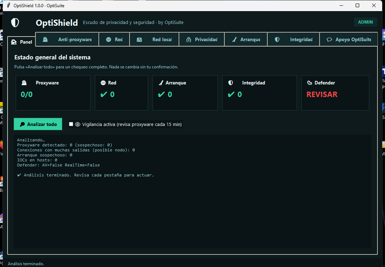Click the 'Estado general del sistema' heading
385x267 pixels.
pos(52,57)
